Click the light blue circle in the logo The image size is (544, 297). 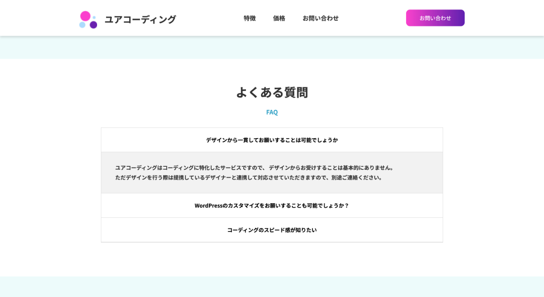pyautogui.click(x=82, y=25)
